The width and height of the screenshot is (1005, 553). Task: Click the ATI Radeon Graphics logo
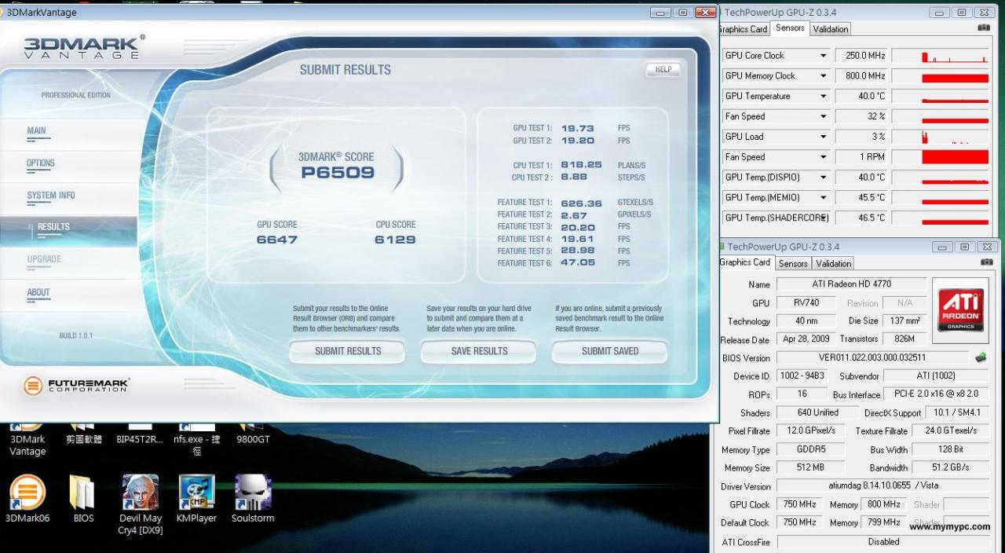pyautogui.click(x=960, y=309)
